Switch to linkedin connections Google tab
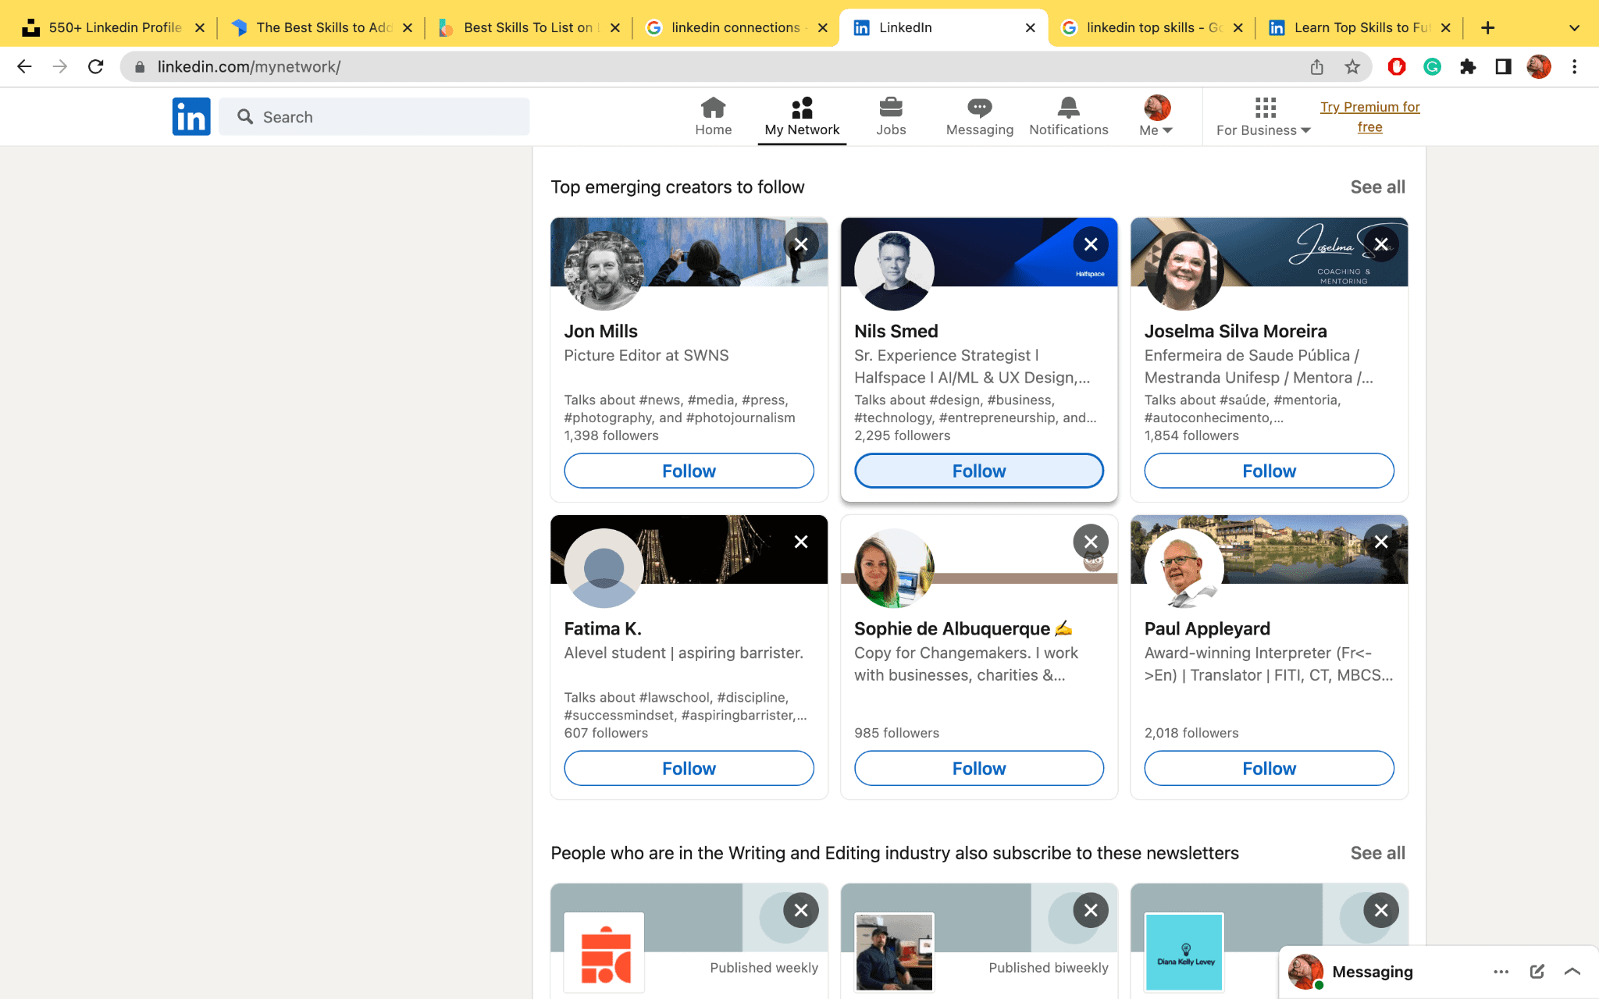1599x999 pixels. pyautogui.click(x=735, y=27)
